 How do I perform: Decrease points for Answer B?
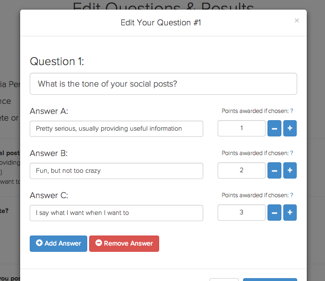(x=274, y=170)
